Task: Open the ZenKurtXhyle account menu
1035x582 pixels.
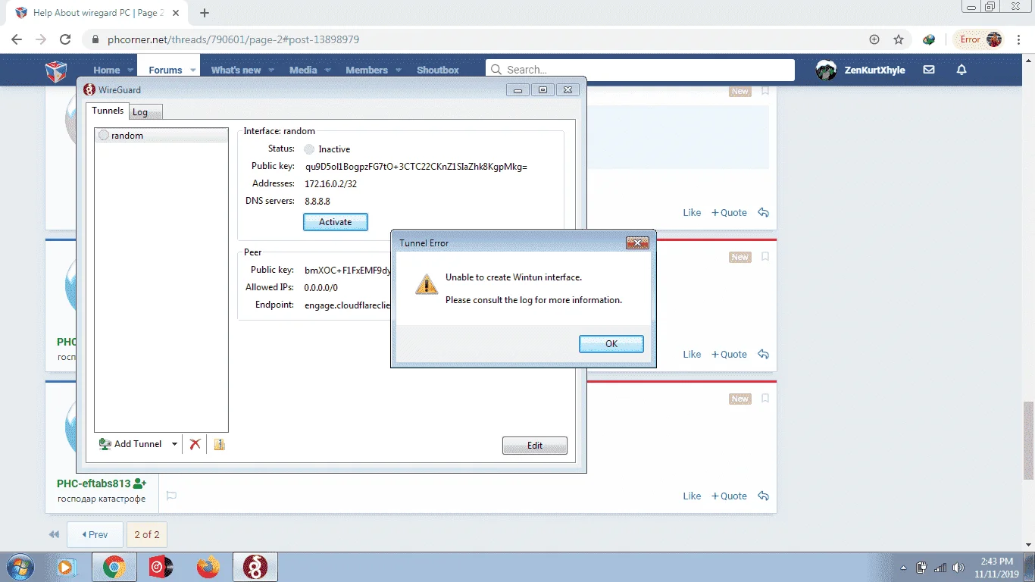Action: [x=861, y=70]
